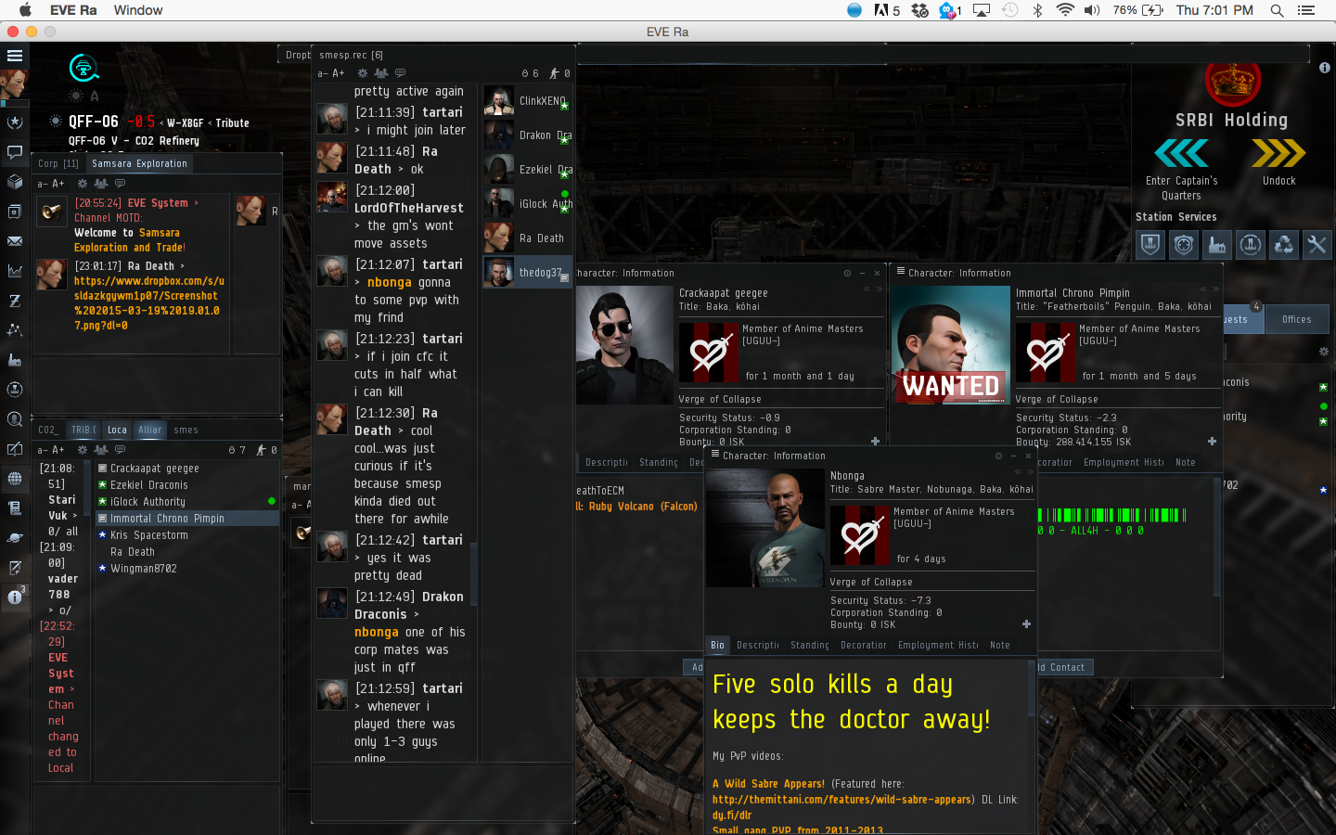Toggle member list in Samsara Exploration chat

(x=101, y=184)
